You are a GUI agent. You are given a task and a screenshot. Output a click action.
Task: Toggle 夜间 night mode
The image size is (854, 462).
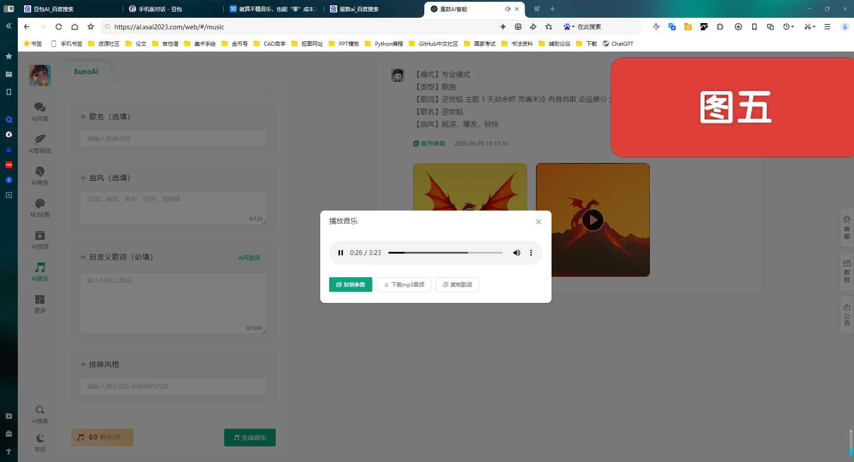[x=40, y=442]
